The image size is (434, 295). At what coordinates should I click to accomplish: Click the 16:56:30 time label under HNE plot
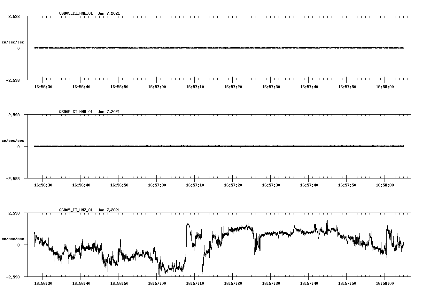(43, 87)
